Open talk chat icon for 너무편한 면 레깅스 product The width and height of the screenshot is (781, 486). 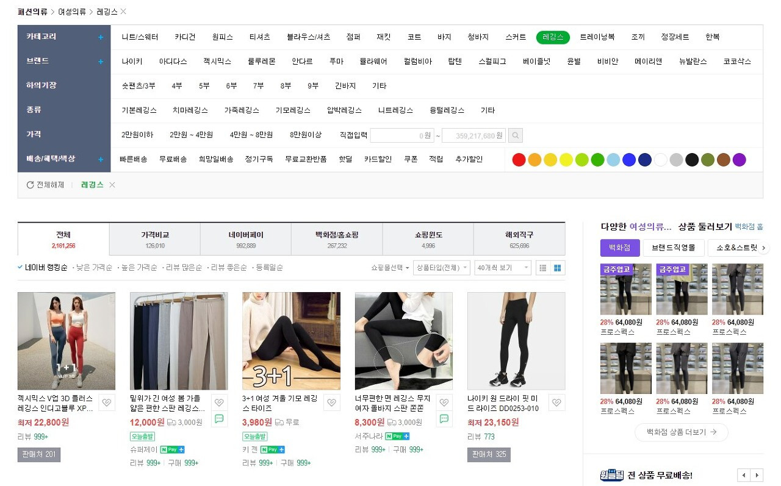pyautogui.click(x=444, y=418)
